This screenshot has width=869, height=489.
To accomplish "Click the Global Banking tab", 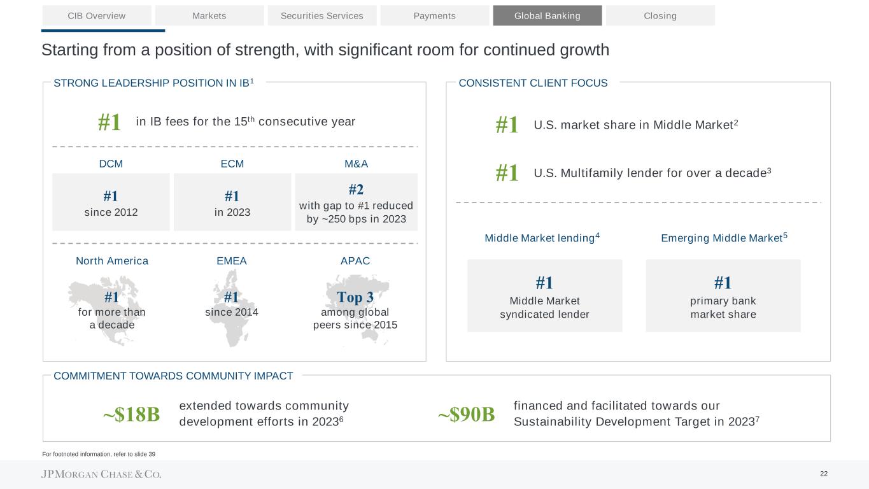I will 548,16.
